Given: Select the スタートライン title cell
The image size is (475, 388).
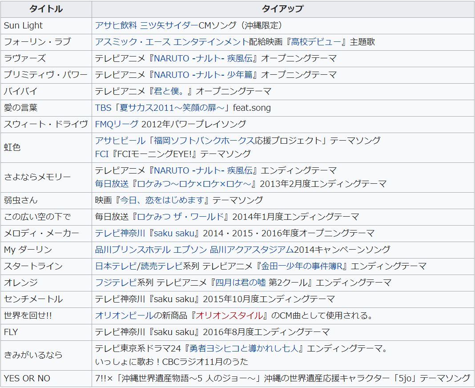Looking at the screenshot, I should 46,266.
